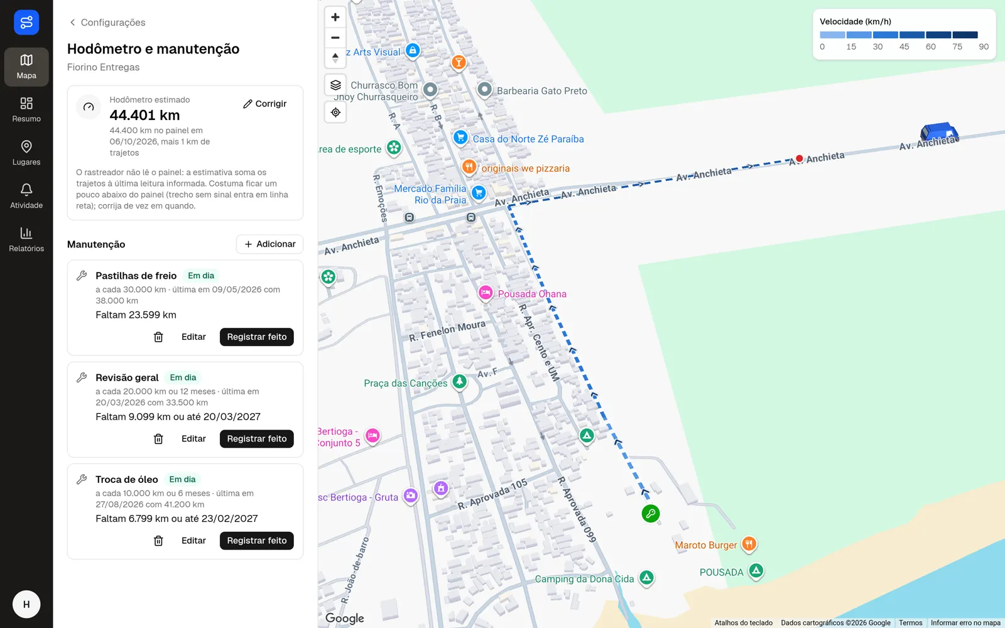Go to Lugares in the sidebar
Image resolution: width=1005 pixels, height=628 pixels.
[26, 153]
